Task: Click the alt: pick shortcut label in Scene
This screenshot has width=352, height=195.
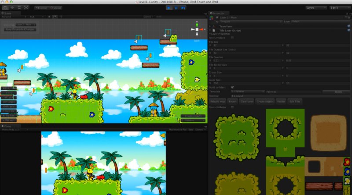Action: [8, 97]
